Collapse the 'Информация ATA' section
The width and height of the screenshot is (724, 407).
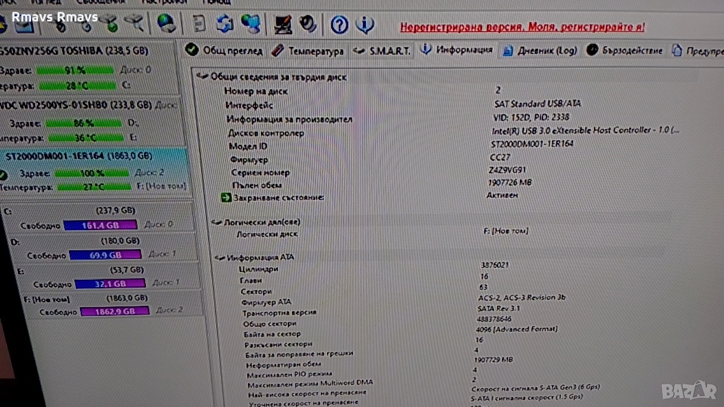click(219, 258)
